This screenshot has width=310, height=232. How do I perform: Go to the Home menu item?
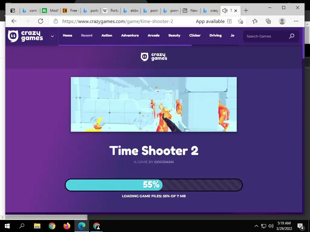coord(68,36)
